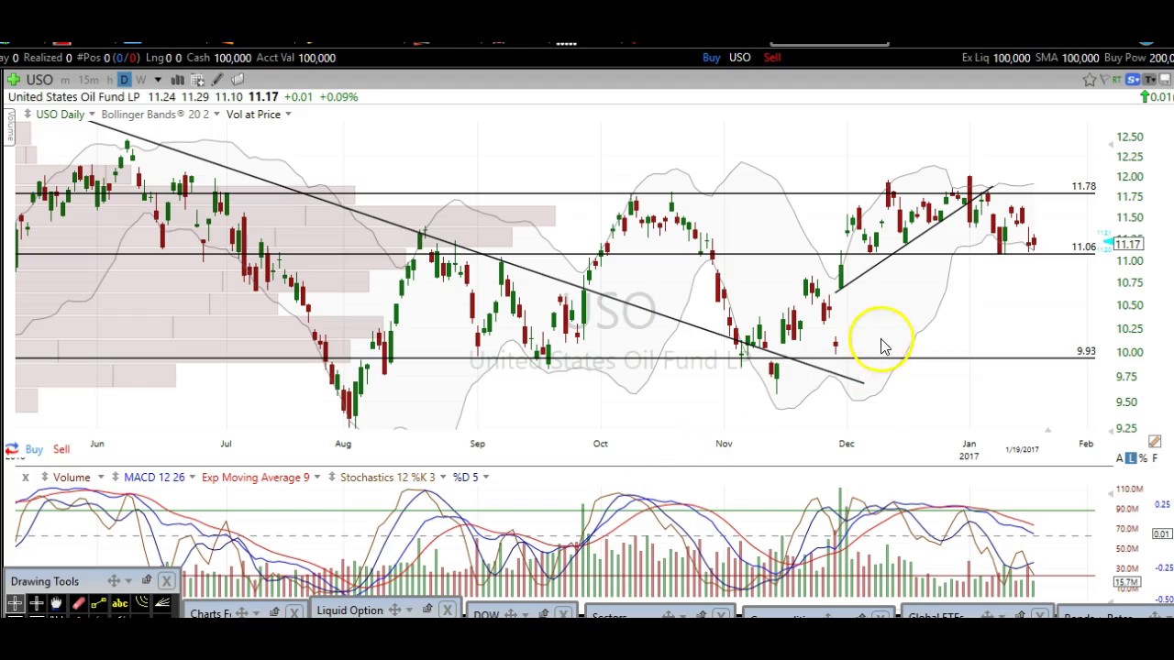1174x660 pixels.
Task: Close the Drawing Tools panel
Action: [x=166, y=580]
